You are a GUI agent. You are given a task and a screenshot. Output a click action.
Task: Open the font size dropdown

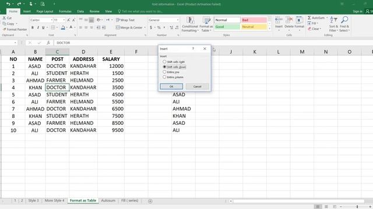[x=64, y=20]
